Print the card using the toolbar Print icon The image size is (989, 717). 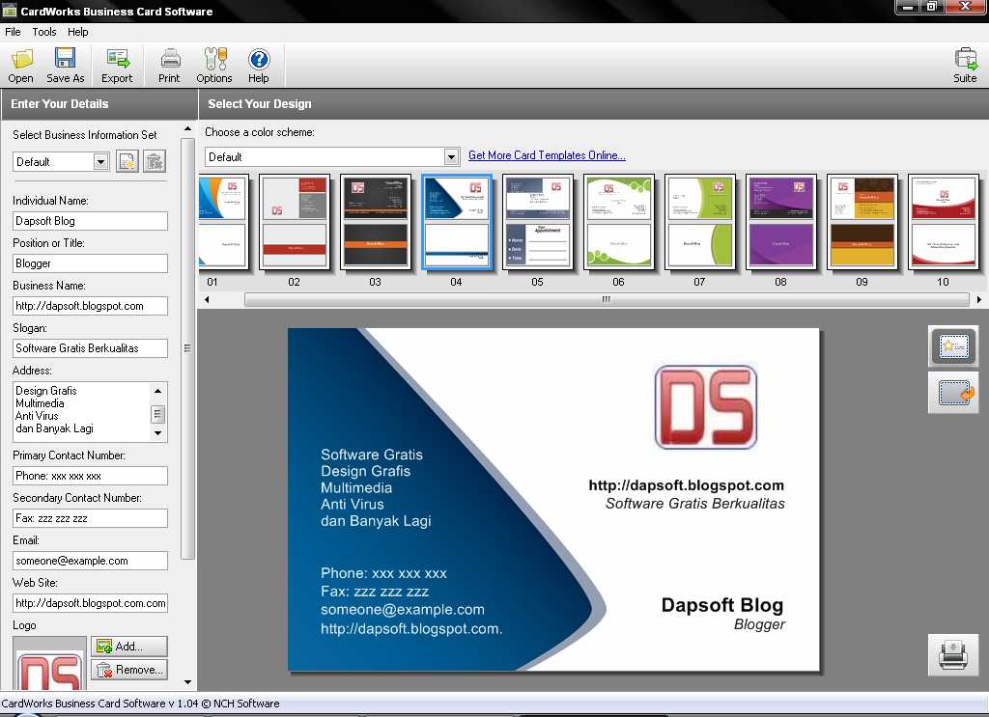click(169, 66)
